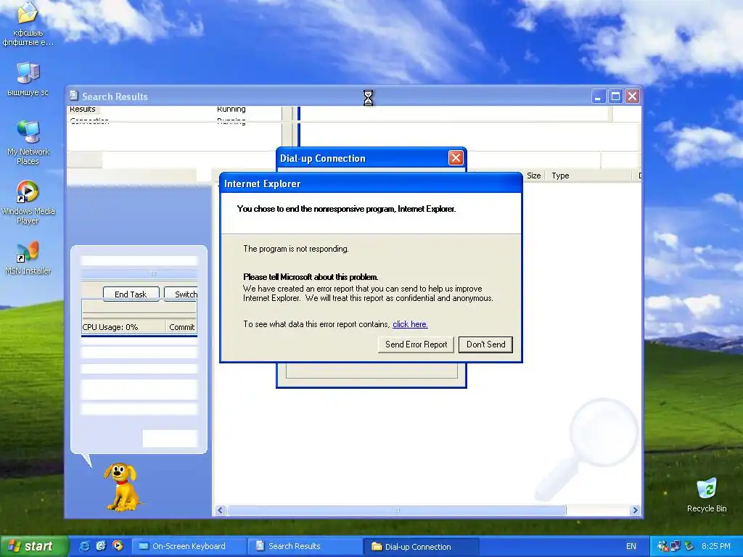
Task: Click the left arrow of horizontal scrollbar
Action: (221, 510)
